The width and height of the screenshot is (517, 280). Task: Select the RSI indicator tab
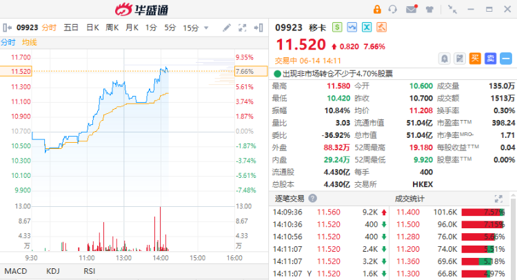(89, 271)
